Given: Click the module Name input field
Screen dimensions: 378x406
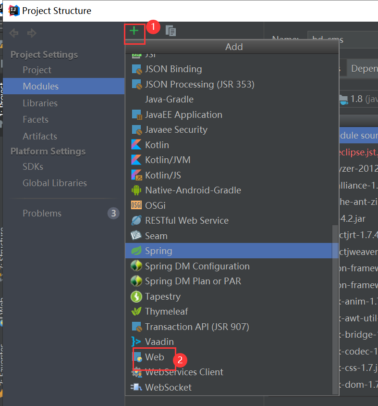Looking at the screenshot, I should click(342, 39).
